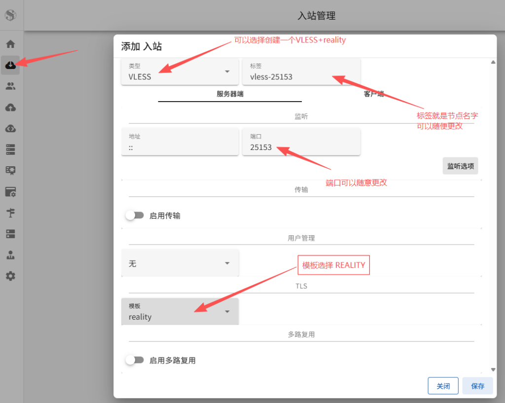The image size is (505, 403).
Task: Switch to the 服务器端 tab
Action: pyautogui.click(x=230, y=94)
